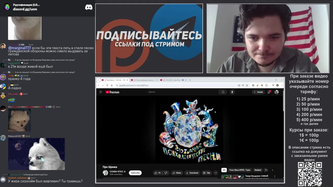Image resolution: width=333 pixels, height=187 pixels.
Task: Go forward in the browser
Action: [x=103, y=85]
